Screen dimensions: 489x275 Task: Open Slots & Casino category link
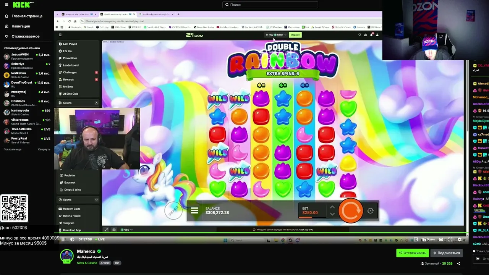[87, 263]
